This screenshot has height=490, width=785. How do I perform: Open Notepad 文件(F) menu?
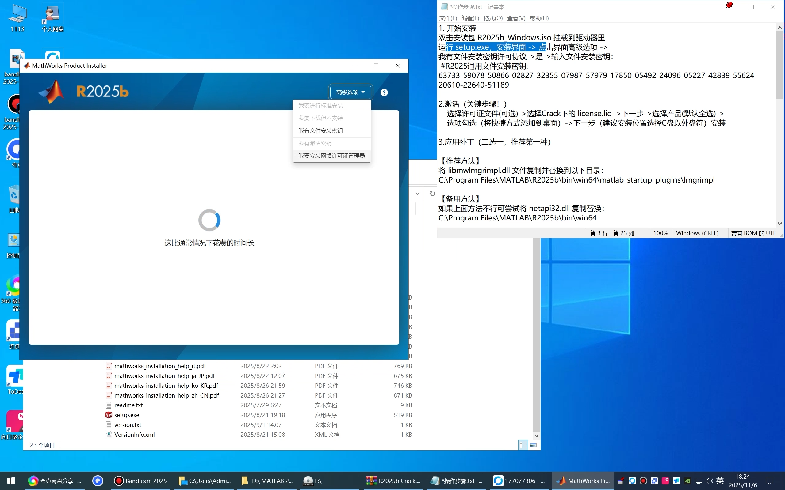(448, 18)
